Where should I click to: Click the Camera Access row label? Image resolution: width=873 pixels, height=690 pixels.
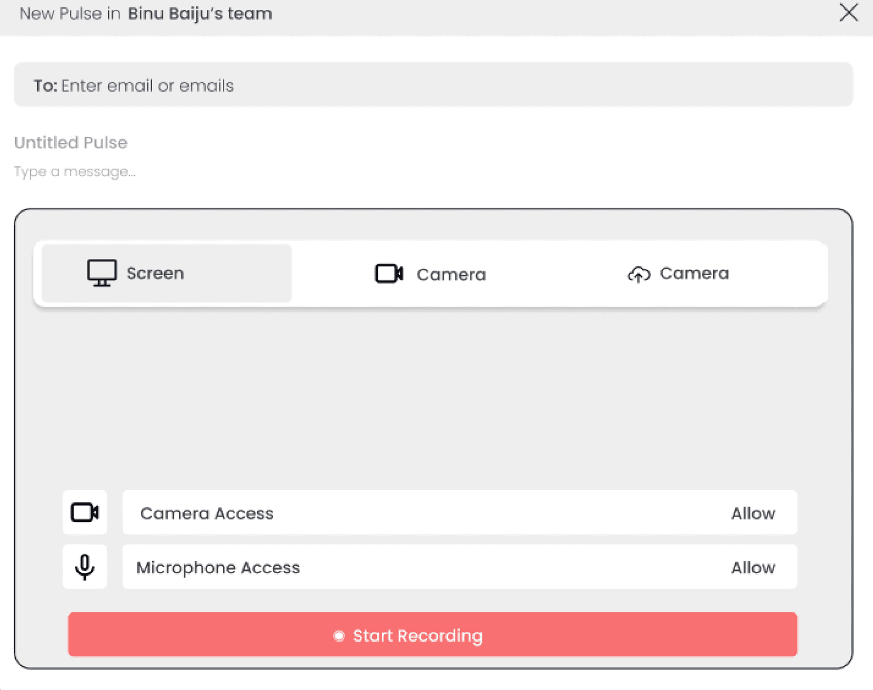pos(207,513)
